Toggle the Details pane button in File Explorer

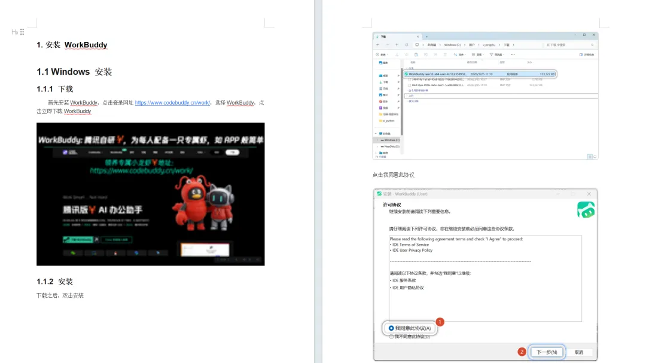tap(587, 54)
